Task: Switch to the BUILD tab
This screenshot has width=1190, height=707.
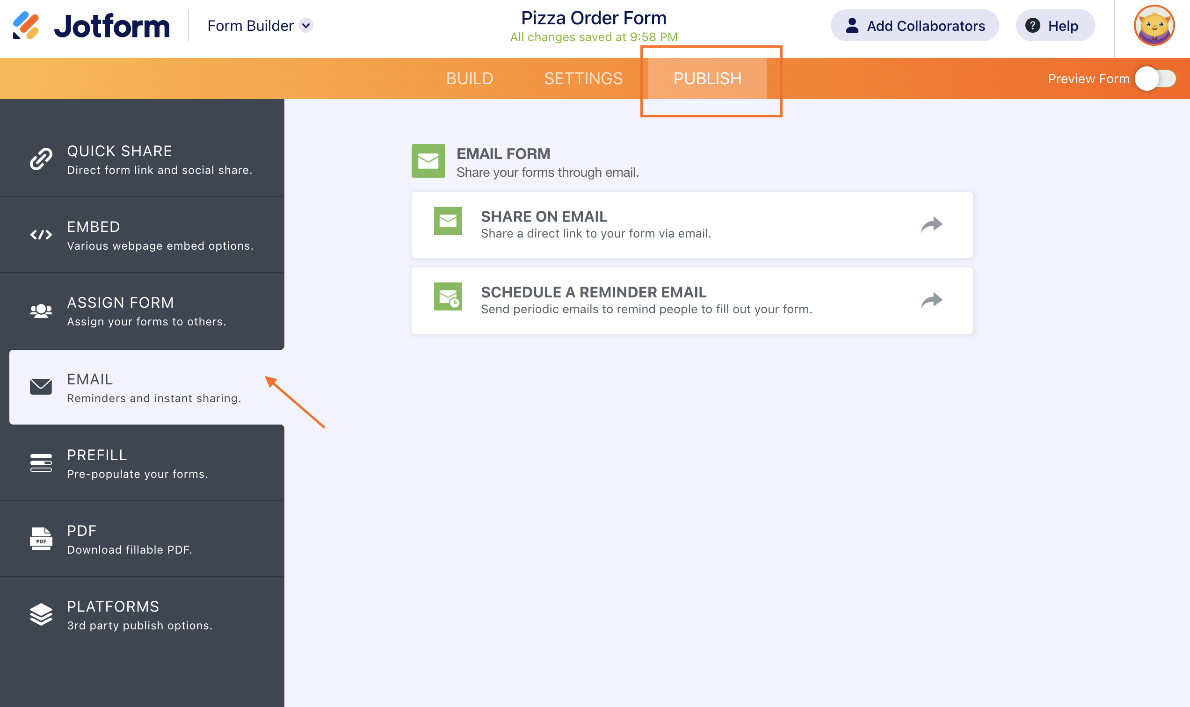Action: (470, 79)
